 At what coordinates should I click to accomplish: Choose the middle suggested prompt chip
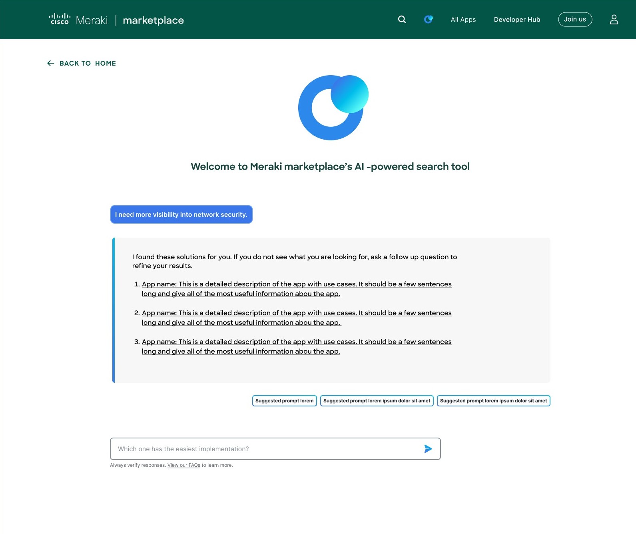377,401
